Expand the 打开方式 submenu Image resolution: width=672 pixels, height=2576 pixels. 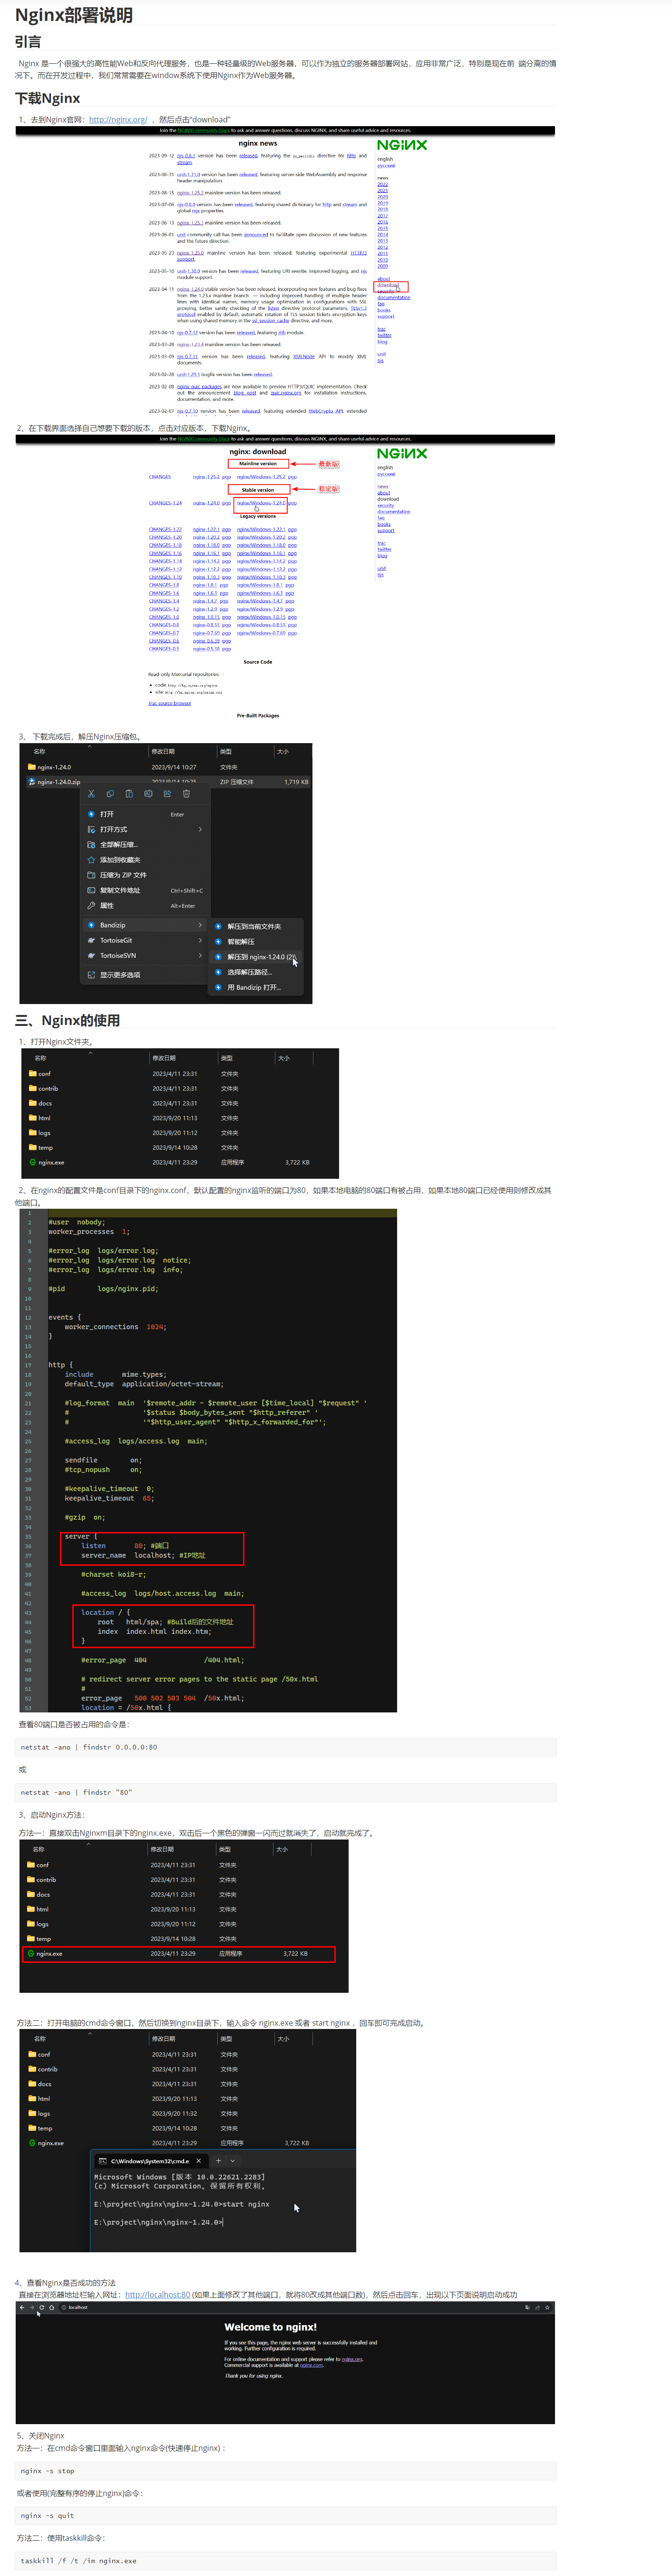pos(200,829)
